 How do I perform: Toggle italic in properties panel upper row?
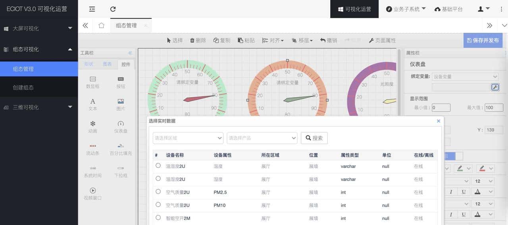(x=451, y=192)
